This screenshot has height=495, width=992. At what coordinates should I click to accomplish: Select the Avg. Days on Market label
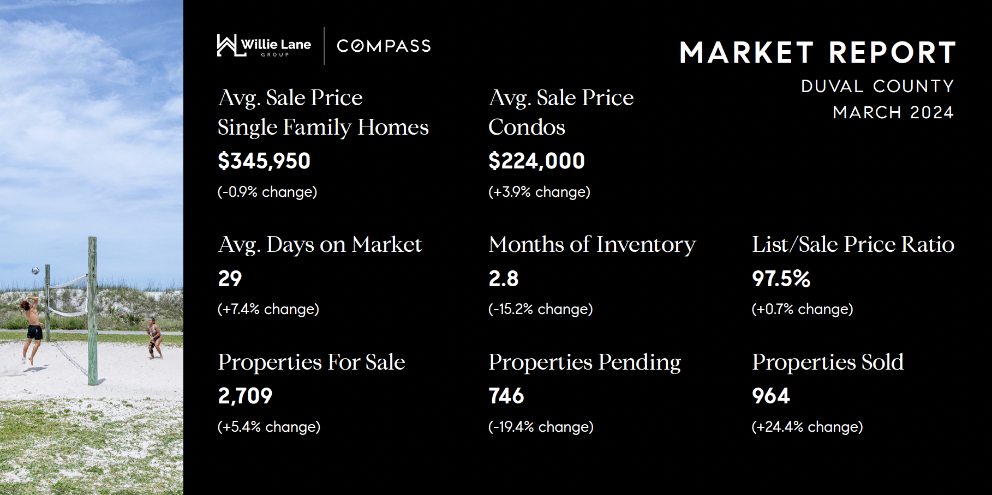point(320,244)
